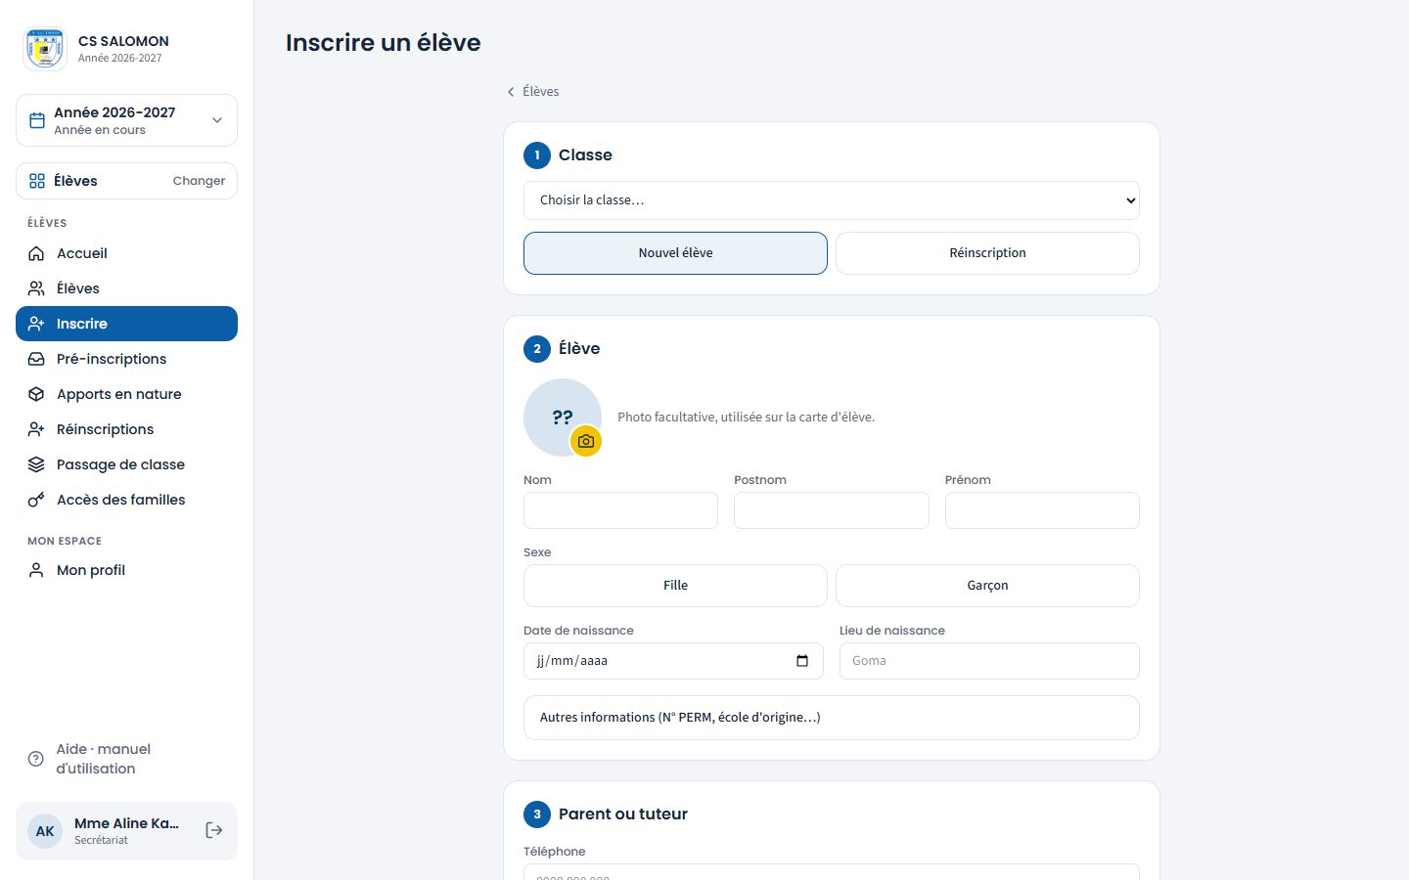Viewport: 1409px width, 880px height.
Task: Open the Inscrire menu item
Action: pyautogui.click(x=126, y=324)
